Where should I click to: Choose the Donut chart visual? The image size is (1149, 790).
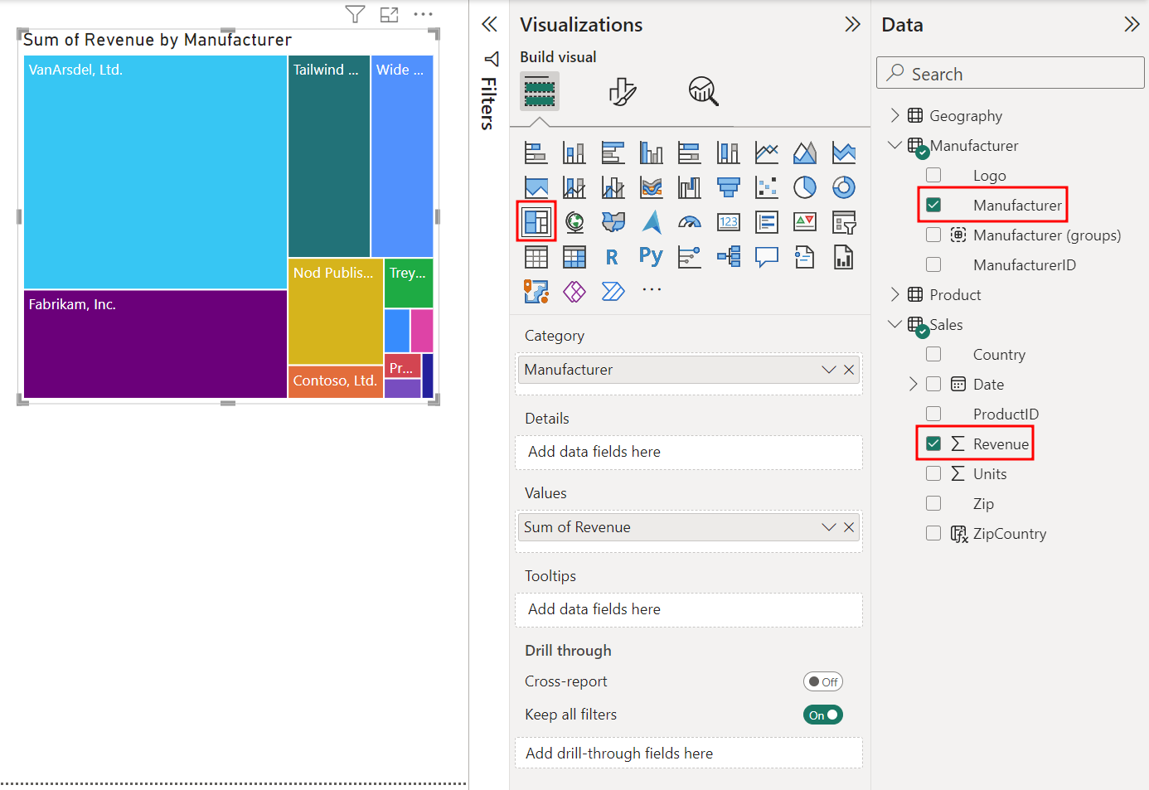point(844,187)
